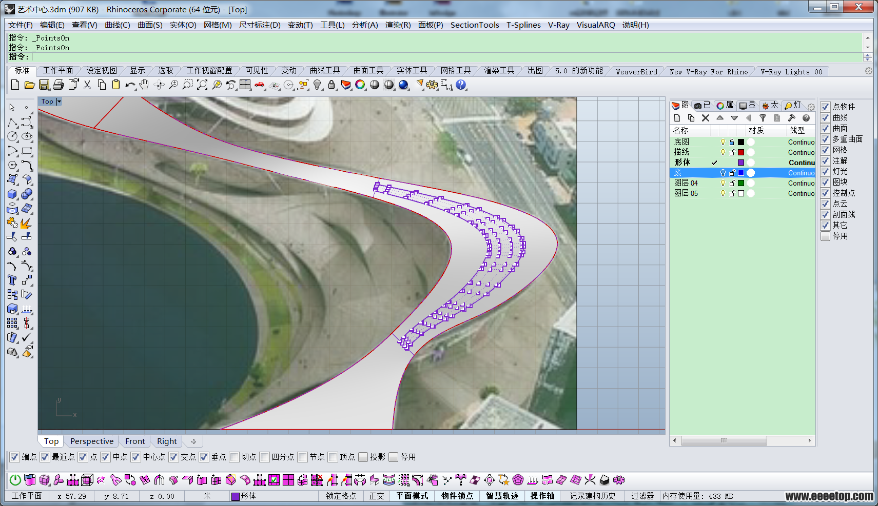Click the four-viewport layout icon
The image size is (878, 506).
pyautogui.click(x=245, y=85)
